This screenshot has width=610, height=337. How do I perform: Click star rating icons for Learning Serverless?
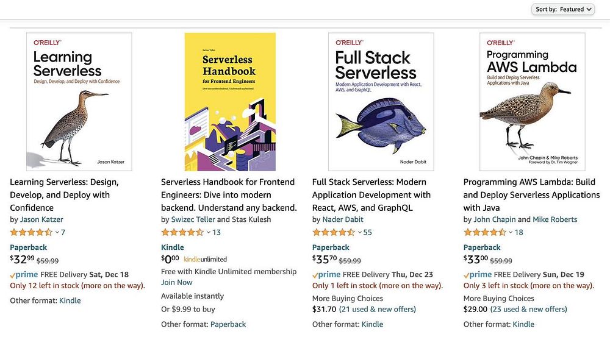pos(31,232)
